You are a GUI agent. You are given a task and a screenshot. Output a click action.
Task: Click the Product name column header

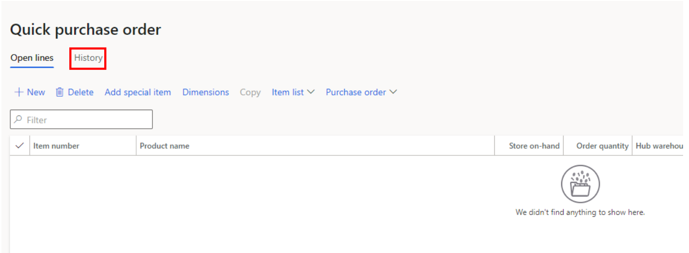coord(164,146)
